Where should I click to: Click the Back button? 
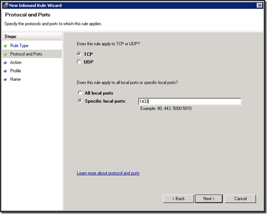[x=178, y=199]
